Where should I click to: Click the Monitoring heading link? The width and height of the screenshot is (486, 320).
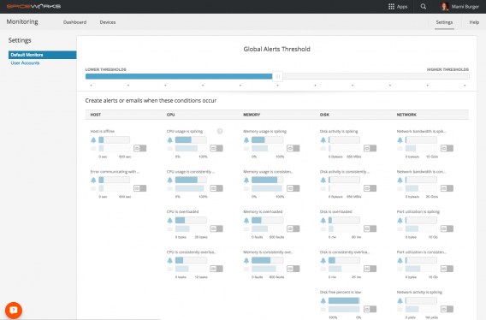pos(22,21)
